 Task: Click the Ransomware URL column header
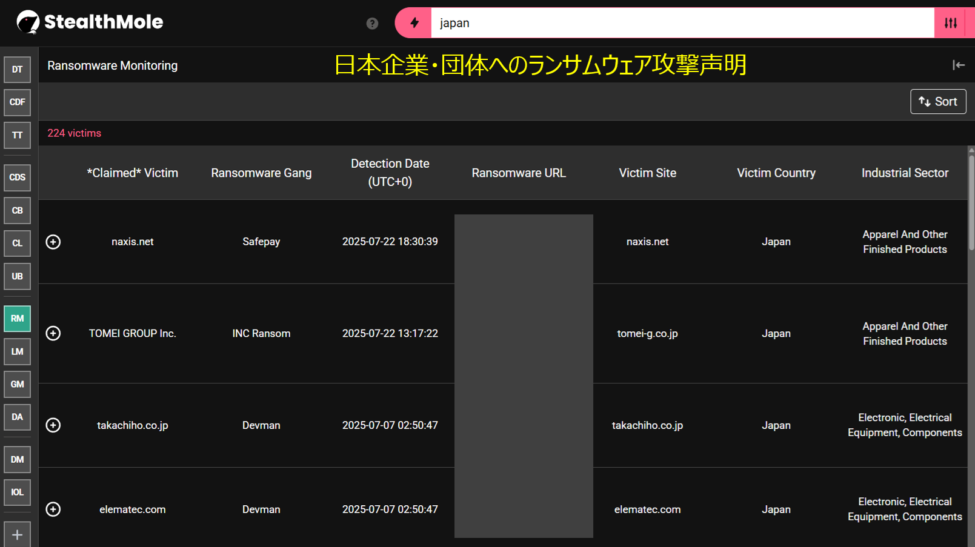[519, 173]
